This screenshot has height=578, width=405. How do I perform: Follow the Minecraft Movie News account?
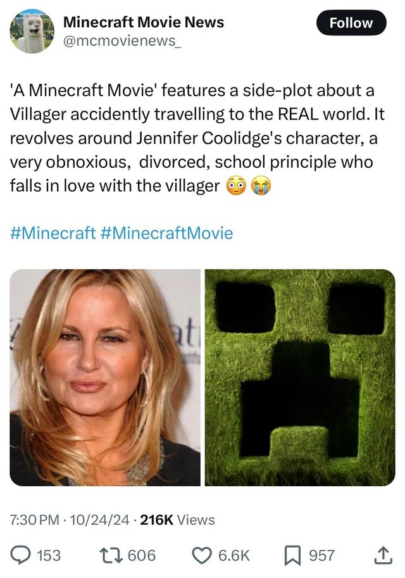[351, 23]
